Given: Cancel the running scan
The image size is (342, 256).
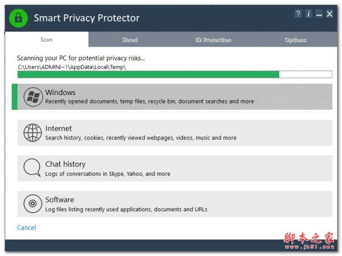Looking at the screenshot, I should pos(27,228).
